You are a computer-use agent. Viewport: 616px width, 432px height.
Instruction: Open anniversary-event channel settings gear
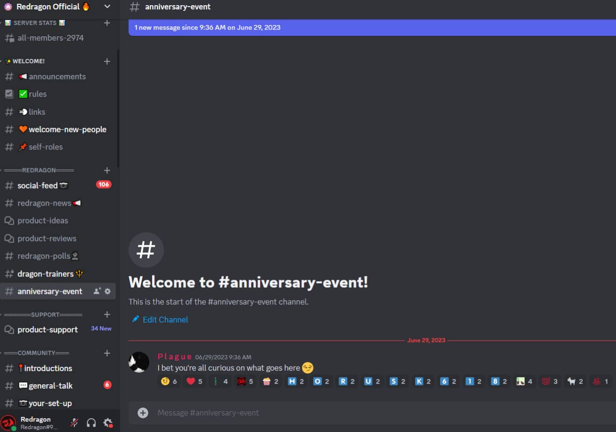tap(107, 291)
